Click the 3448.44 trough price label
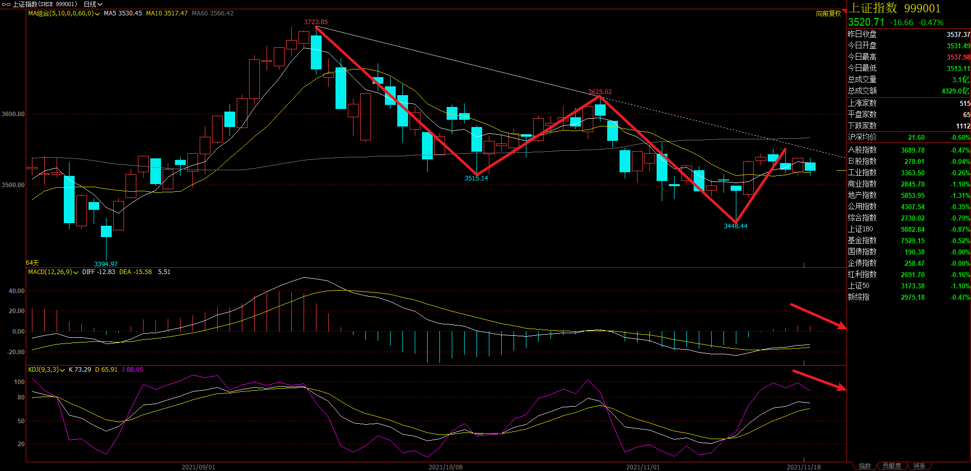Viewport: 971px width, 471px height. point(735,226)
